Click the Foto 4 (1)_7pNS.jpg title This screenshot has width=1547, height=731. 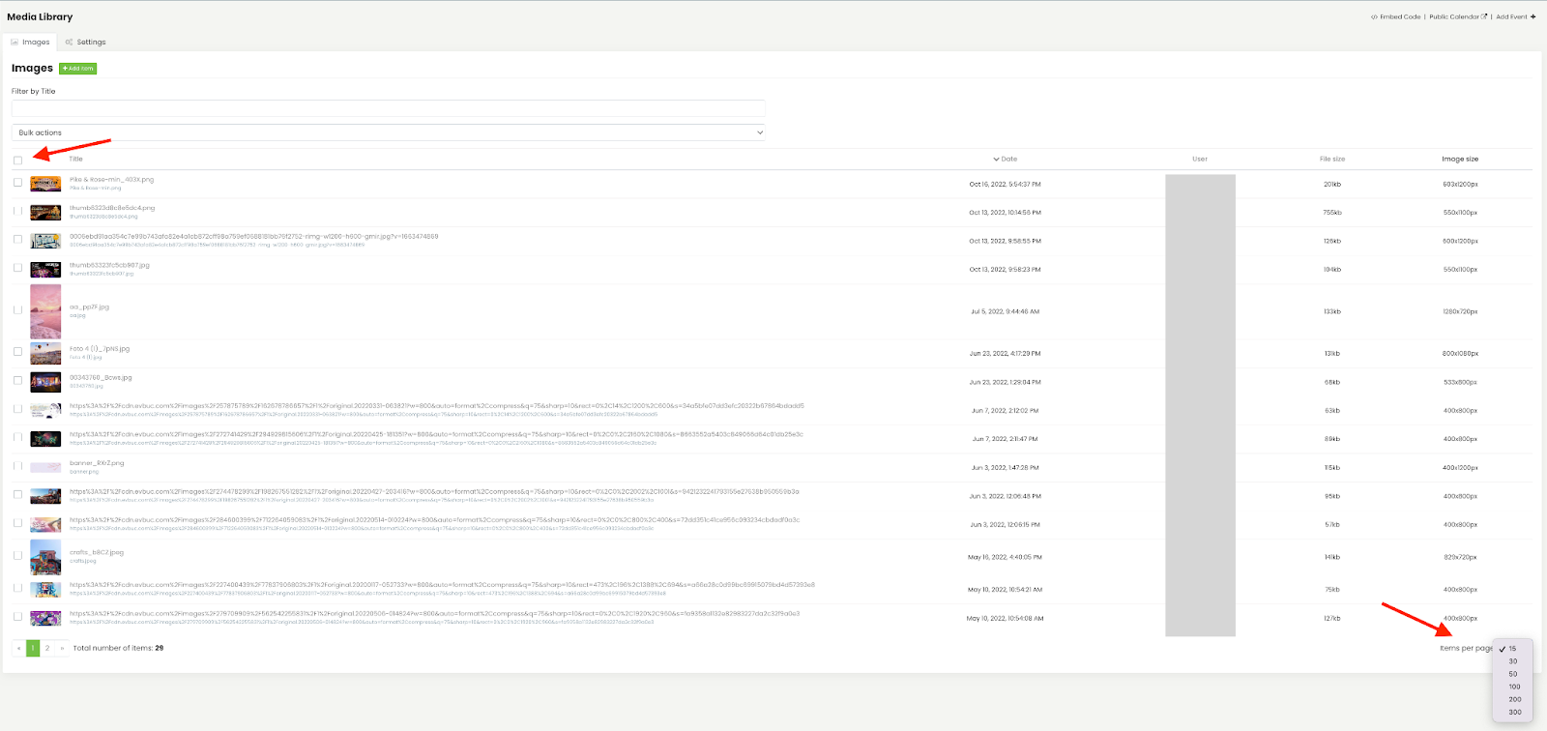coord(100,349)
